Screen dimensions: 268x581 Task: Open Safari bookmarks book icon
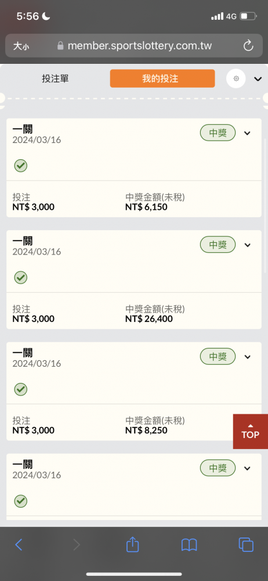pos(189,545)
